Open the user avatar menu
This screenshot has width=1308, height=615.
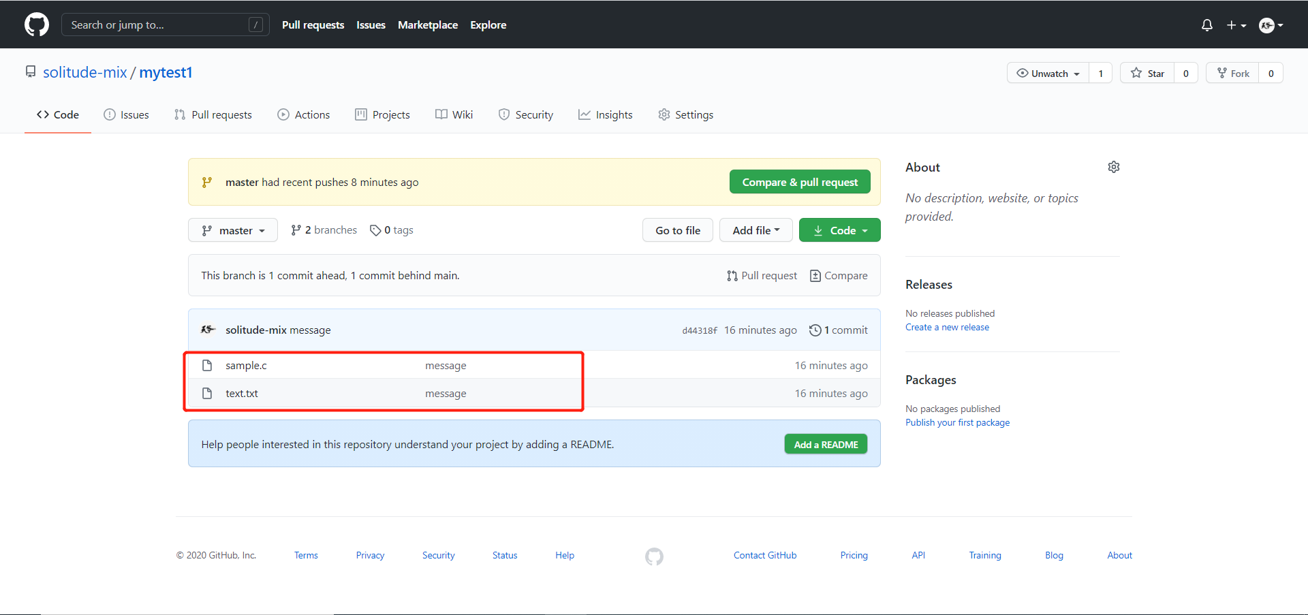[x=1271, y=25]
